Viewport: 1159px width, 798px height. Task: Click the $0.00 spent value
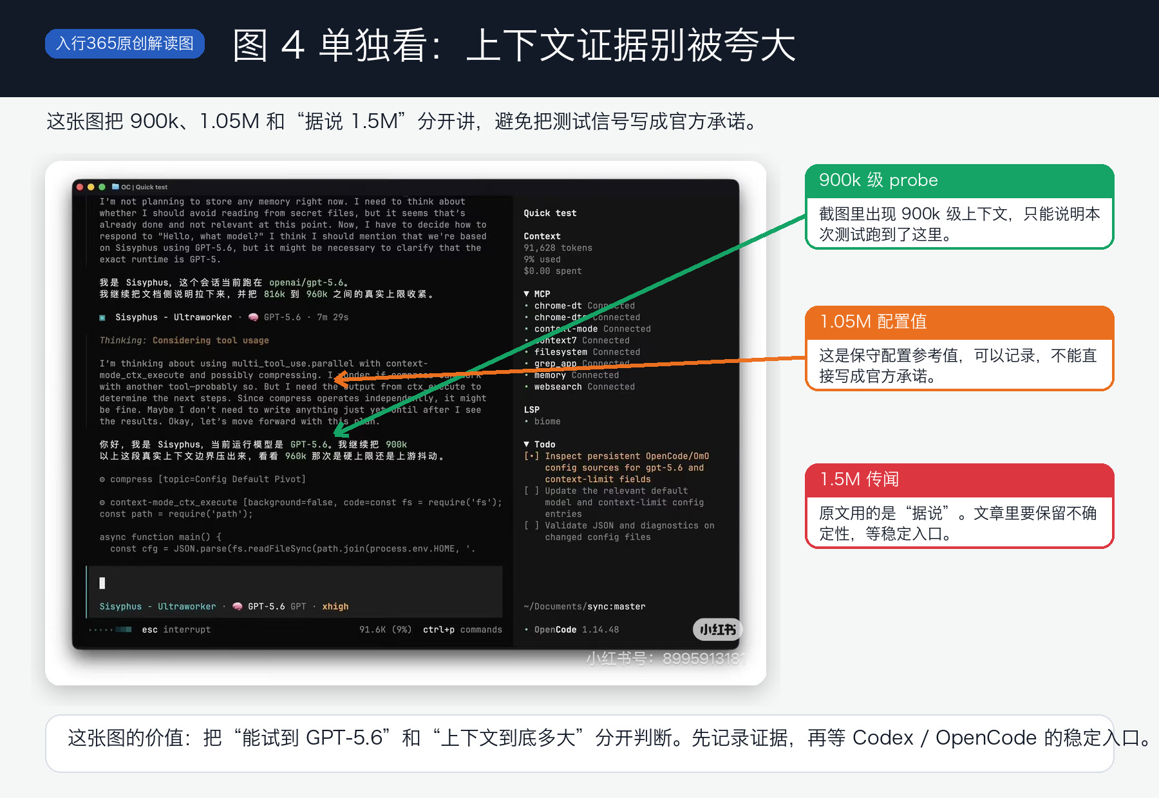tap(553, 271)
